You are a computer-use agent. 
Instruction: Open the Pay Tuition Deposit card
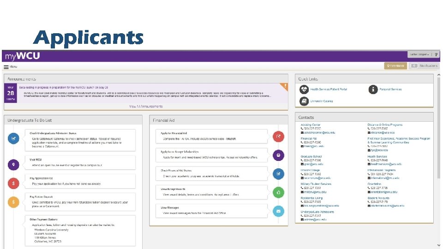[x=80, y=202]
